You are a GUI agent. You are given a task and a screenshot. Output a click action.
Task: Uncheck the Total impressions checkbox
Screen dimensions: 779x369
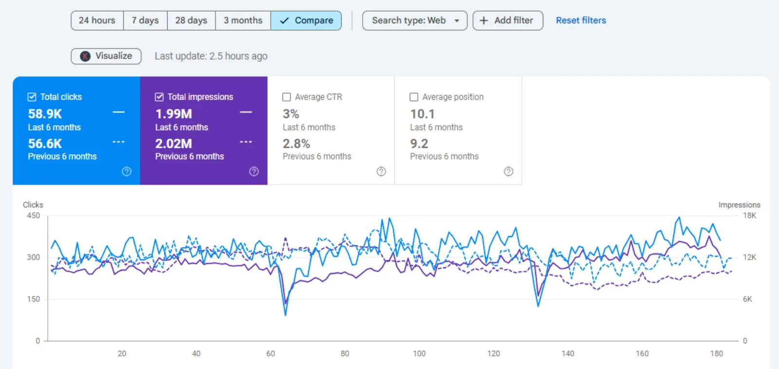pos(159,97)
